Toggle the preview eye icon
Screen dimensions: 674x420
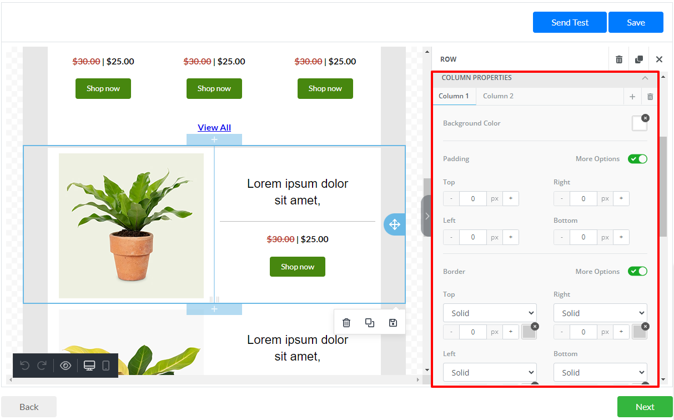coord(66,366)
